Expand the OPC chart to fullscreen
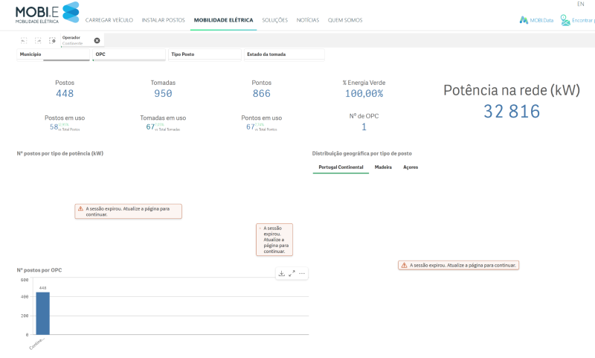The width and height of the screenshot is (595, 358). point(292,273)
